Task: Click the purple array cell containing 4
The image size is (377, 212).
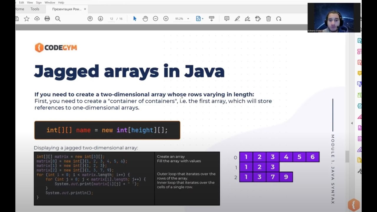Action: coord(286,157)
